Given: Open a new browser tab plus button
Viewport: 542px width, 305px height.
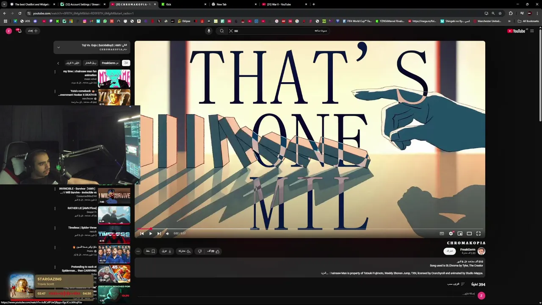Looking at the screenshot, I should pos(313,4).
